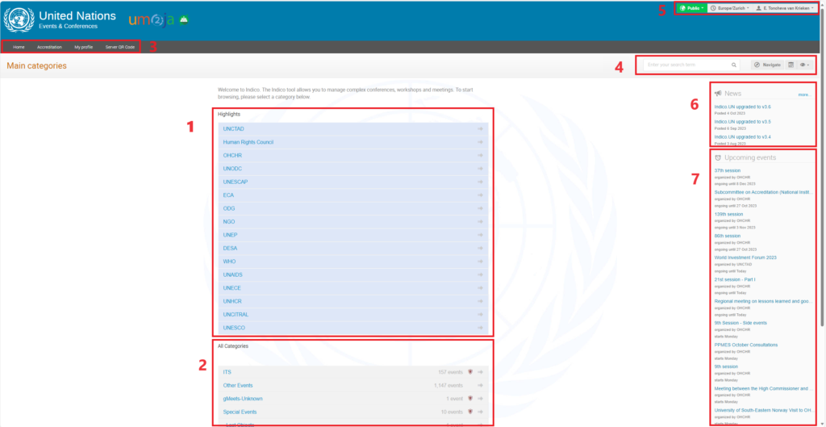This screenshot has width=826, height=427.
Task: Open the '9th session' event link
Action: point(726,366)
